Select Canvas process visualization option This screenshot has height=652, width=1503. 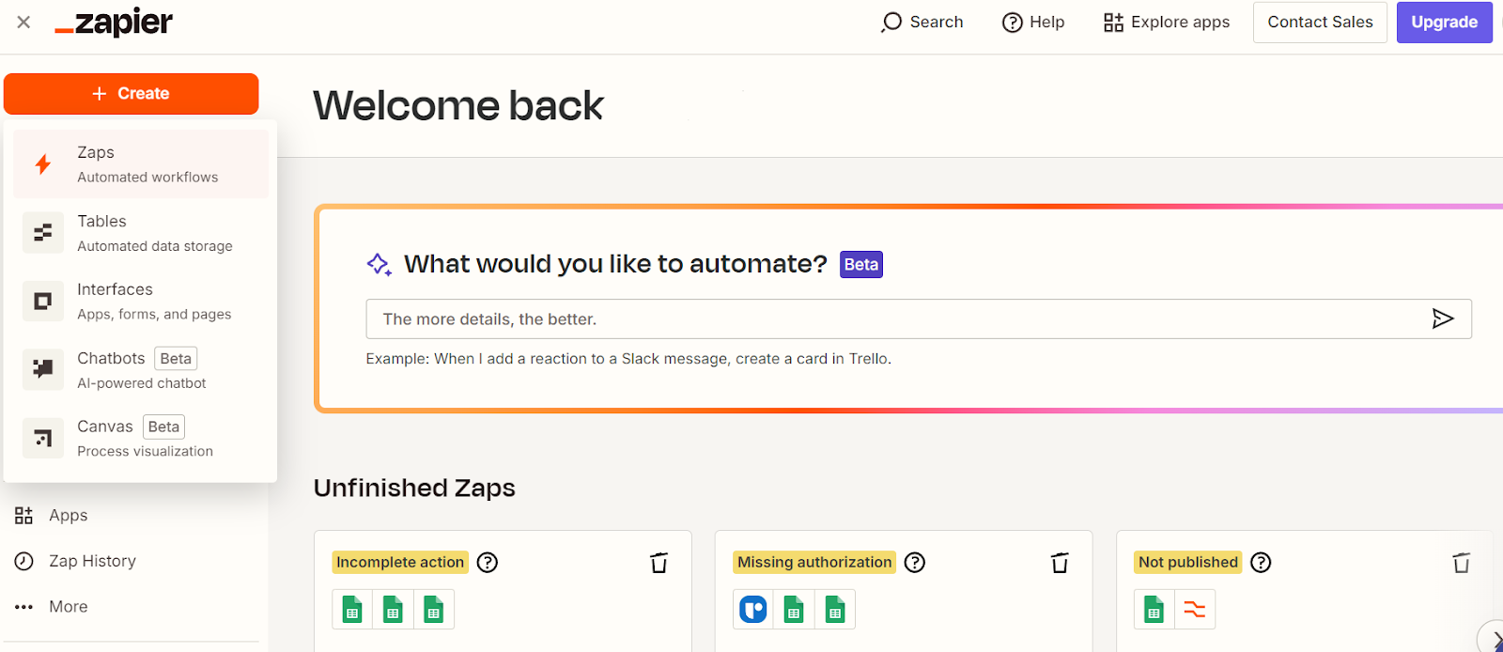(141, 438)
